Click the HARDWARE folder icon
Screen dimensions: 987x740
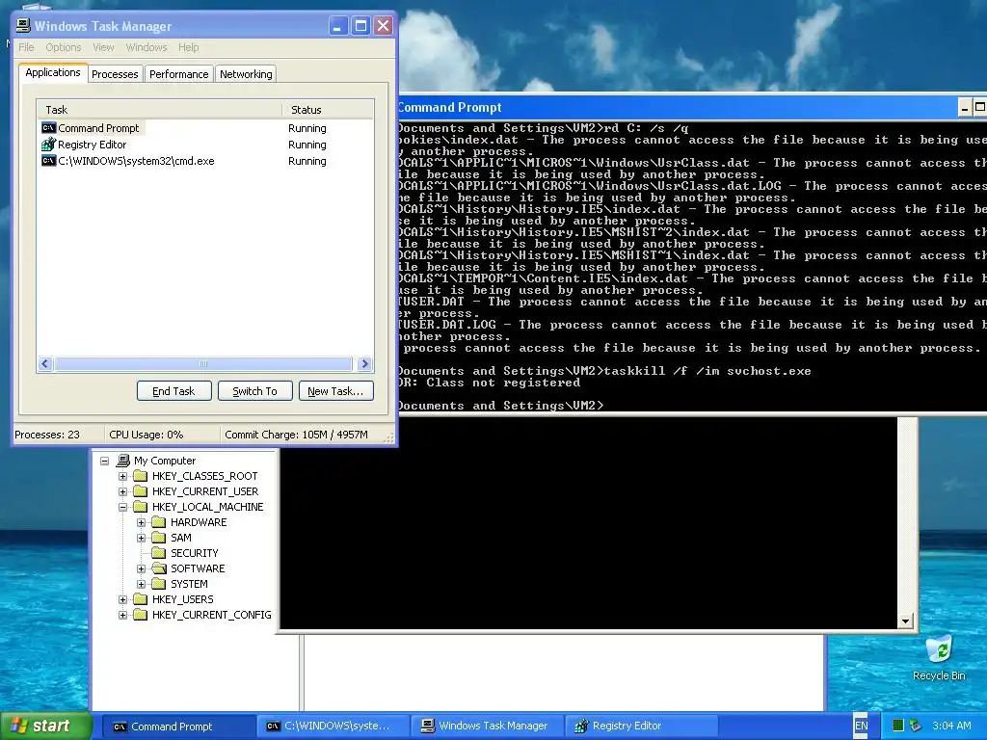[x=159, y=522]
